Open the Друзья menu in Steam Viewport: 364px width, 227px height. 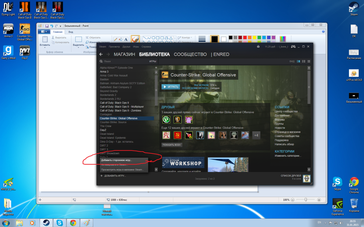126,47
